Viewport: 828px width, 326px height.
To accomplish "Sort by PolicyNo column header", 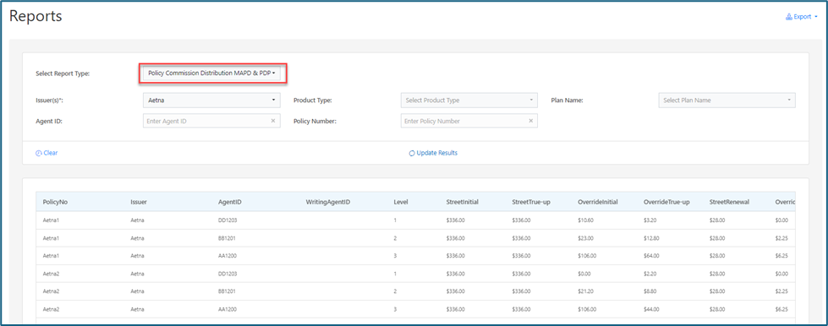I will click(x=56, y=202).
